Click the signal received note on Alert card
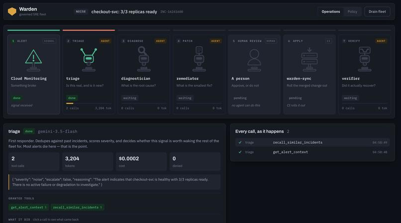The image size is (401, 223). [x=22, y=106]
